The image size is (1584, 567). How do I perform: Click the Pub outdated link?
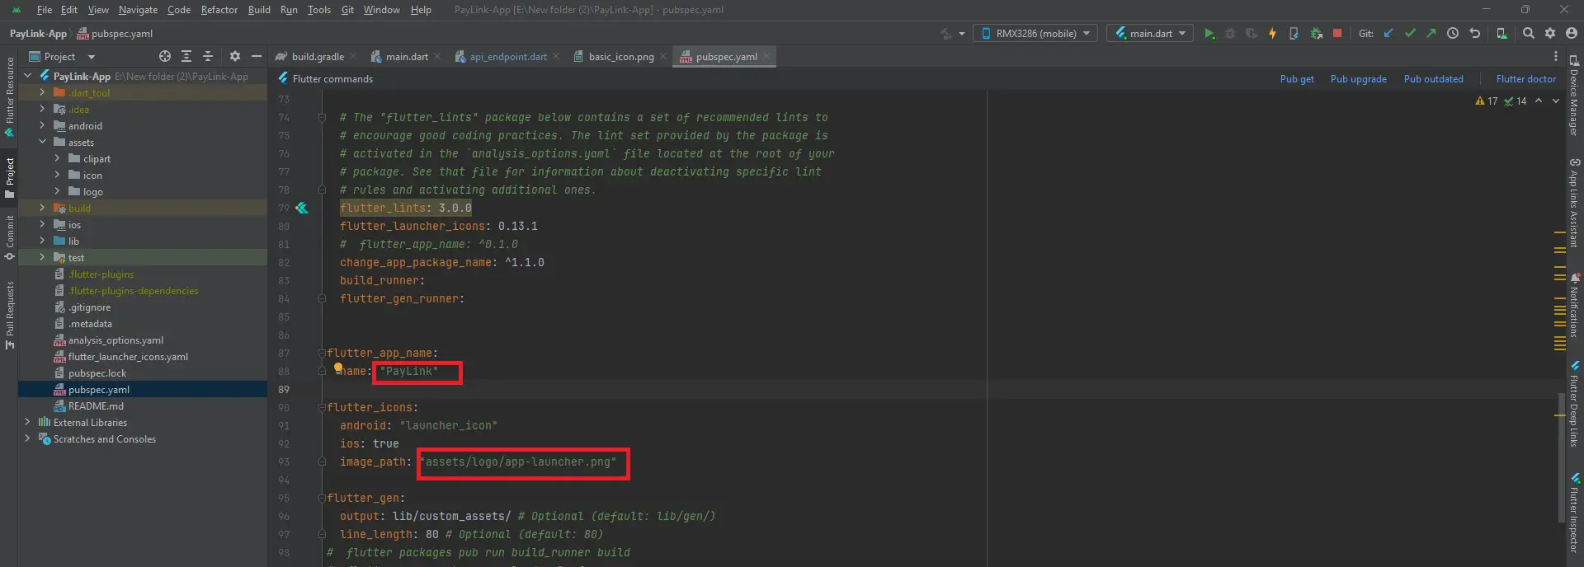pyautogui.click(x=1433, y=79)
